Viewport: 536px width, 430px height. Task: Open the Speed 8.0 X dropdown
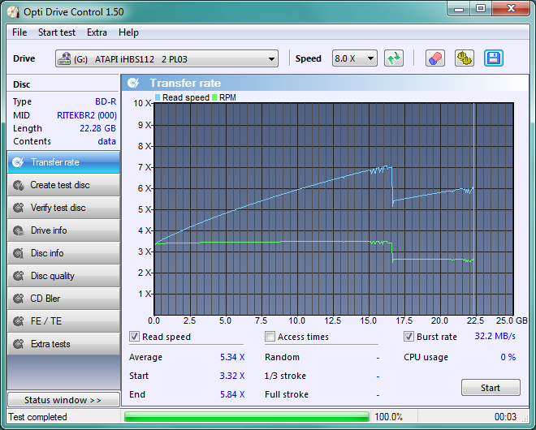click(354, 58)
